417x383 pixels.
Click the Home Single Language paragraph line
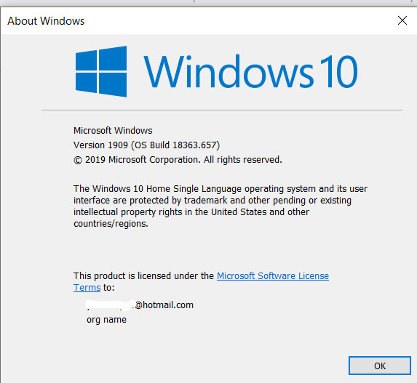pos(221,189)
